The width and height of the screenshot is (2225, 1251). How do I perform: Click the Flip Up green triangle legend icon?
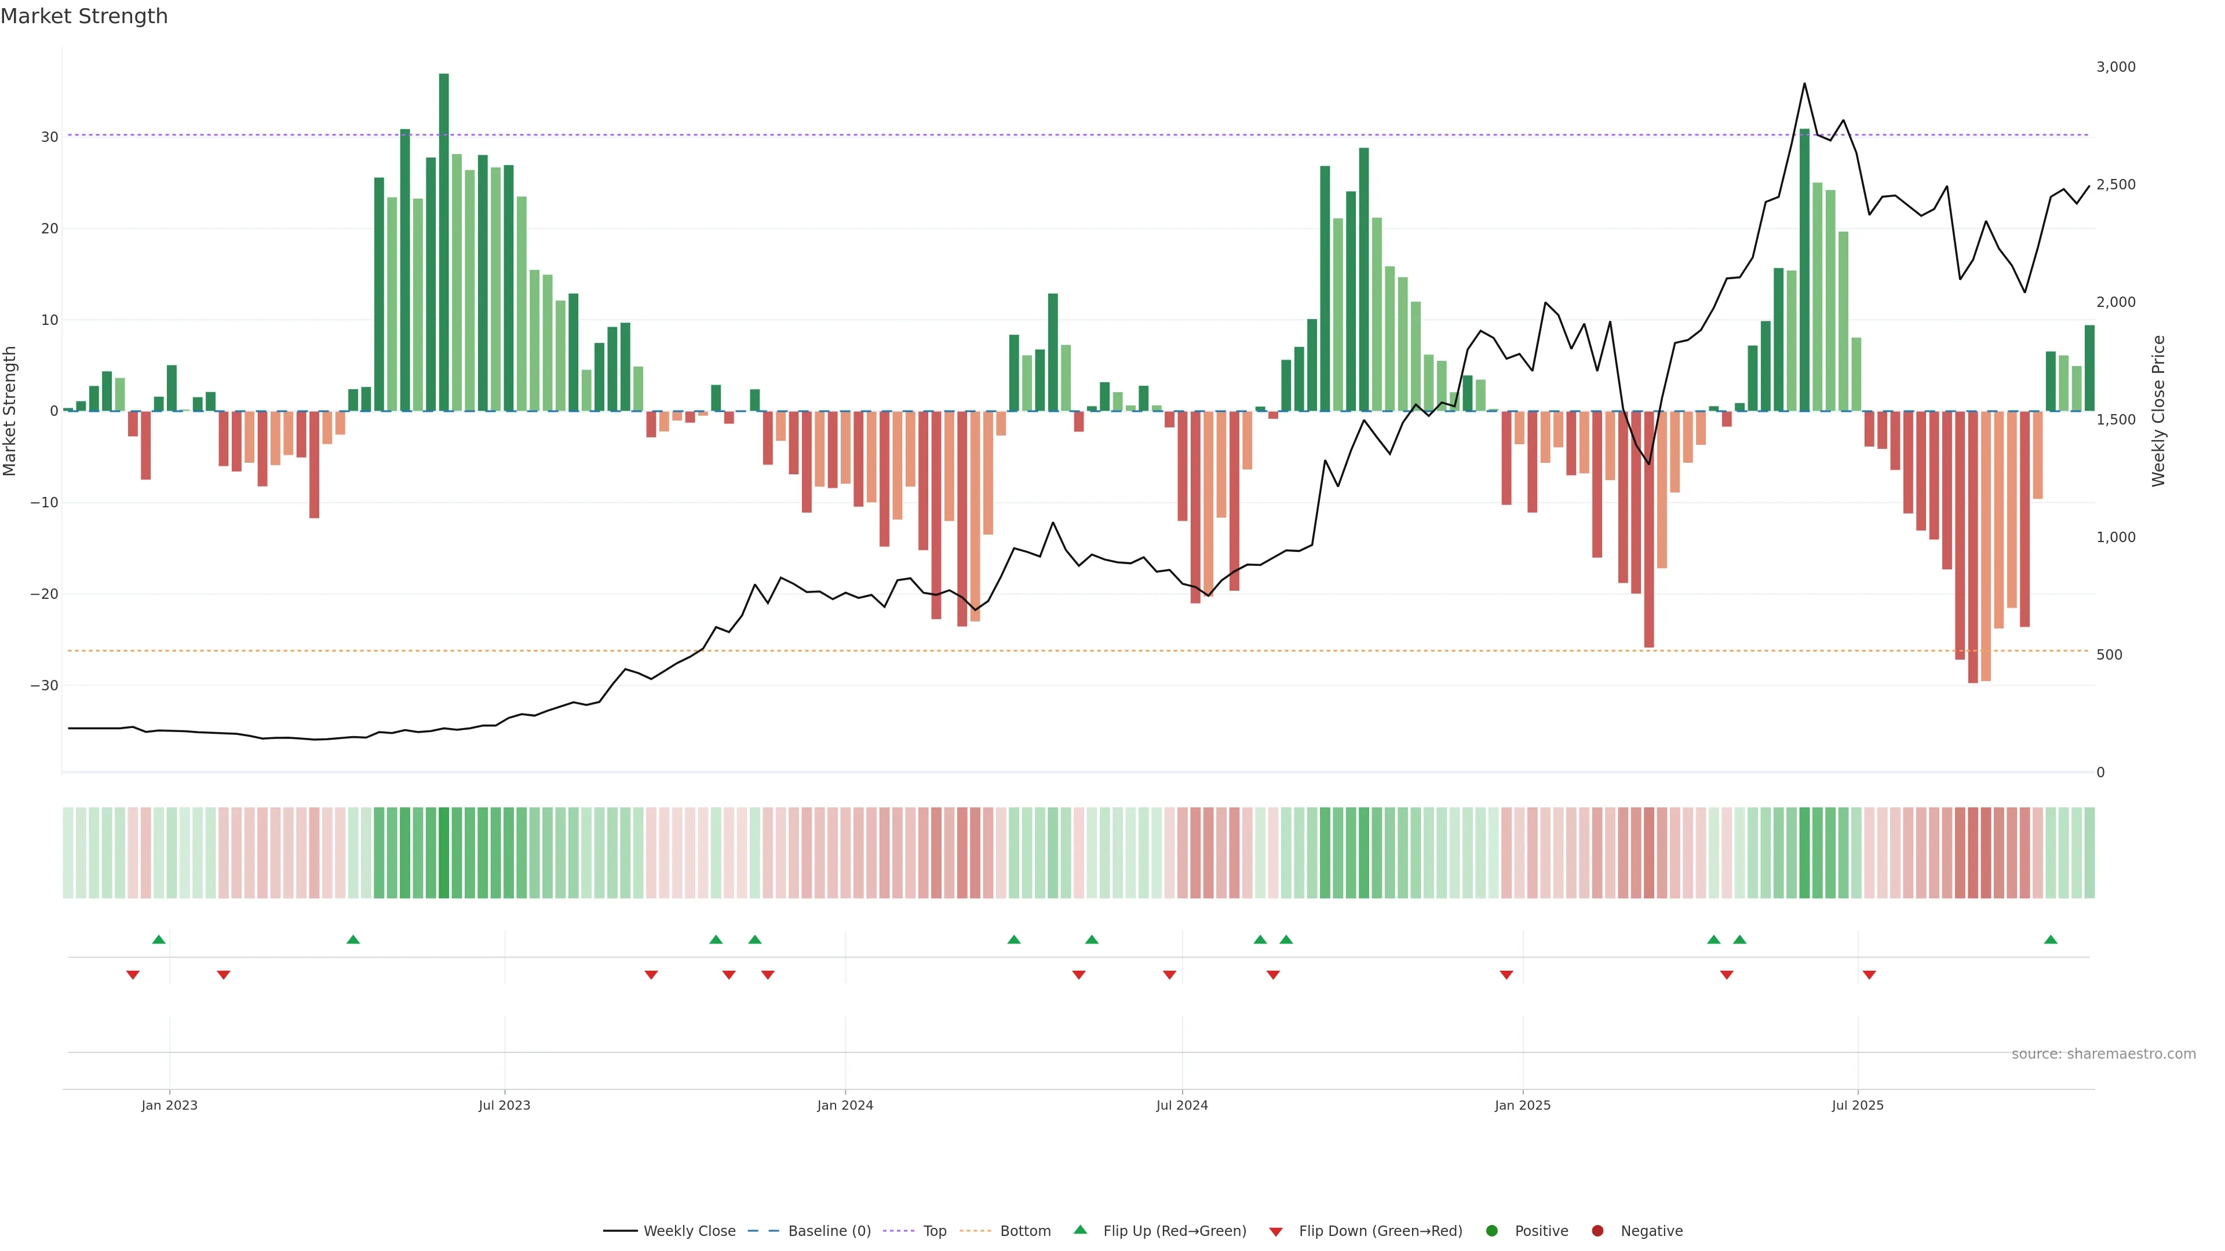(x=1079, y=1230)
